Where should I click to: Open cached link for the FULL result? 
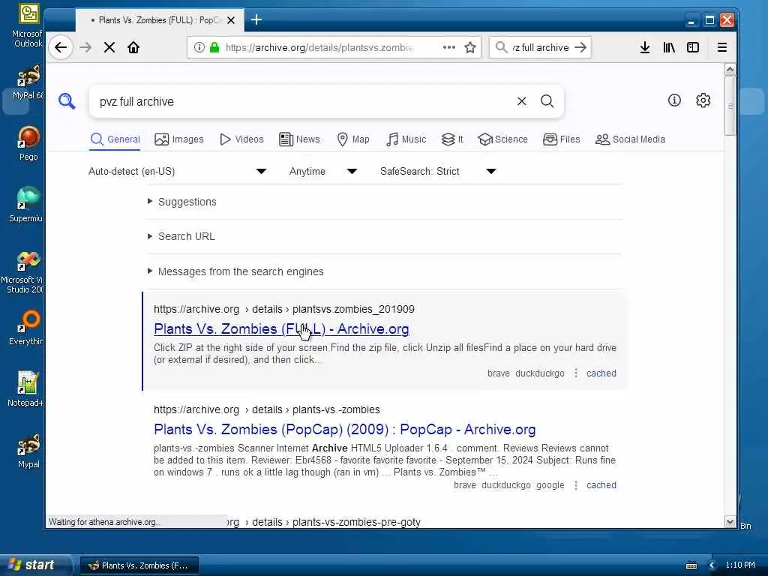pyautogui.click(x=601, y=373)
